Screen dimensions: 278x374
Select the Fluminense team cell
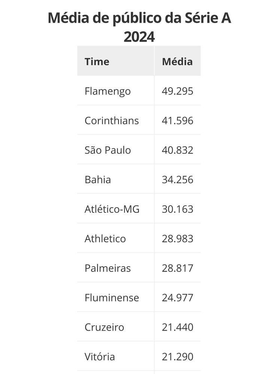coord(111,298)
